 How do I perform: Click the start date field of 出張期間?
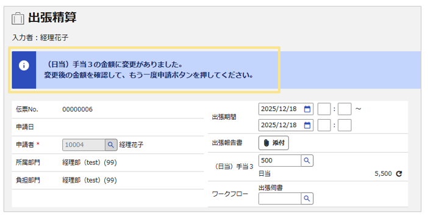(x=286, y=109)
